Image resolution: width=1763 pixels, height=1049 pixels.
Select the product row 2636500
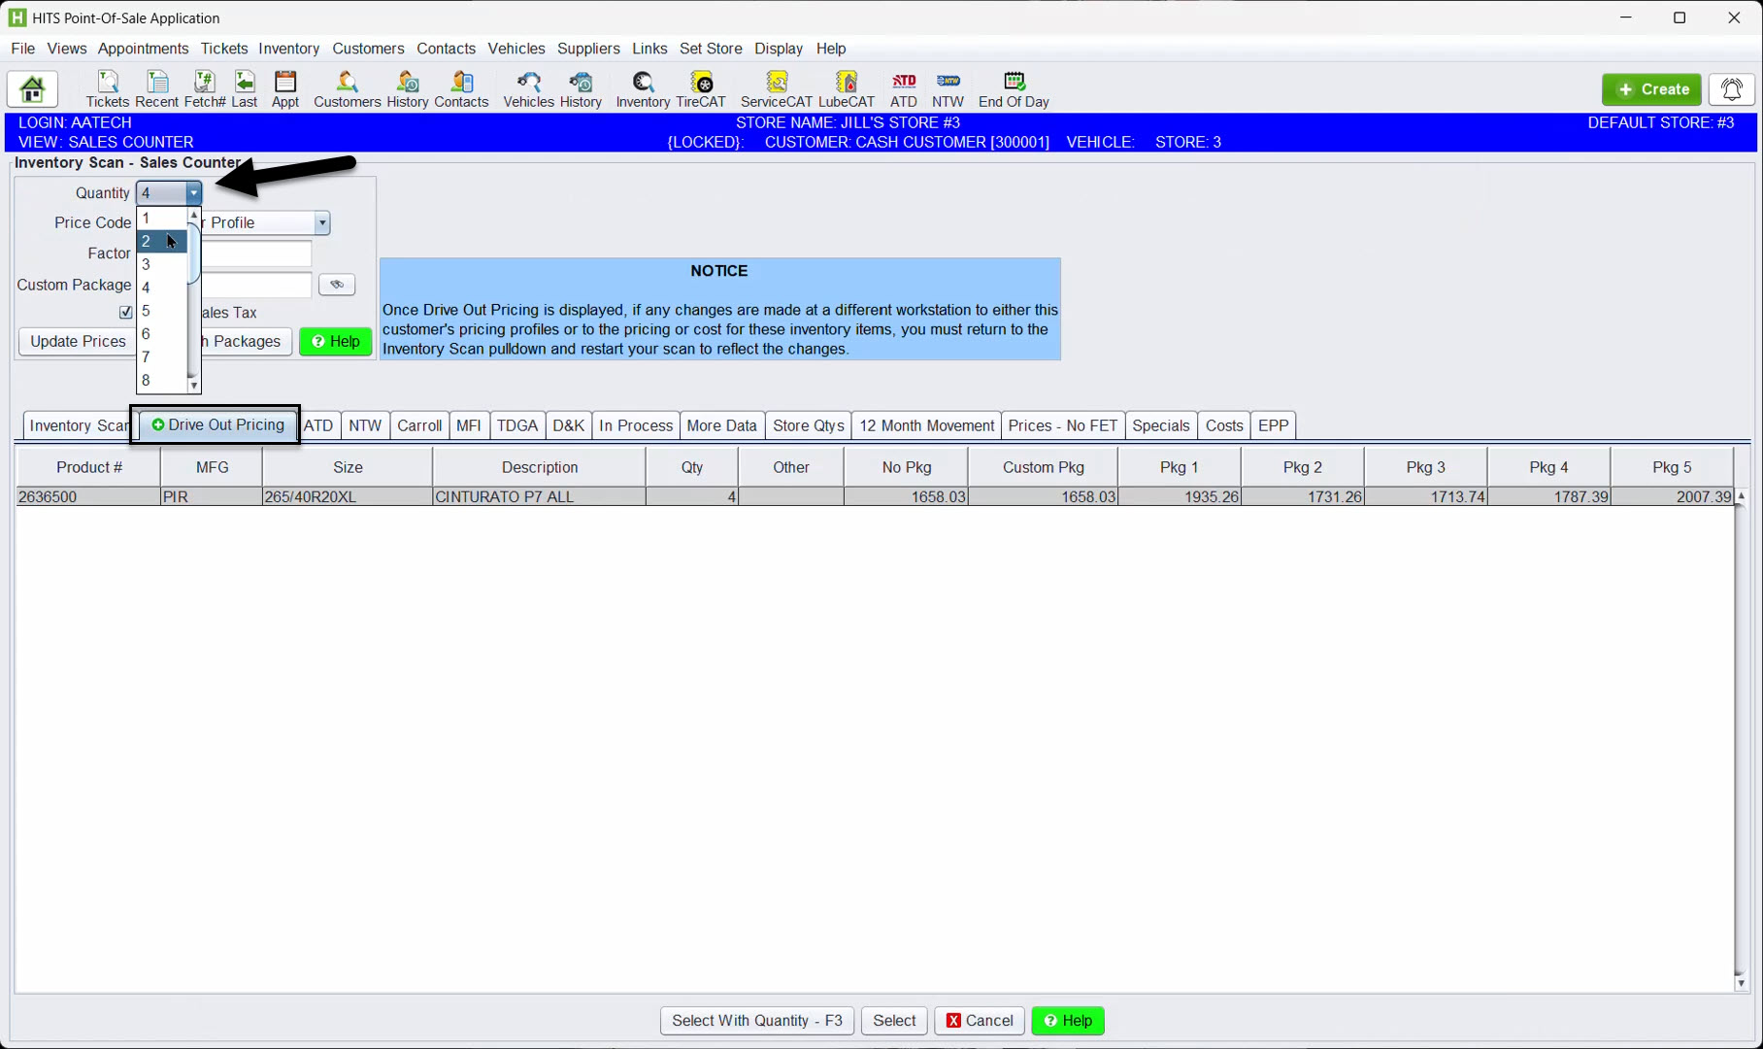(388, 496)
